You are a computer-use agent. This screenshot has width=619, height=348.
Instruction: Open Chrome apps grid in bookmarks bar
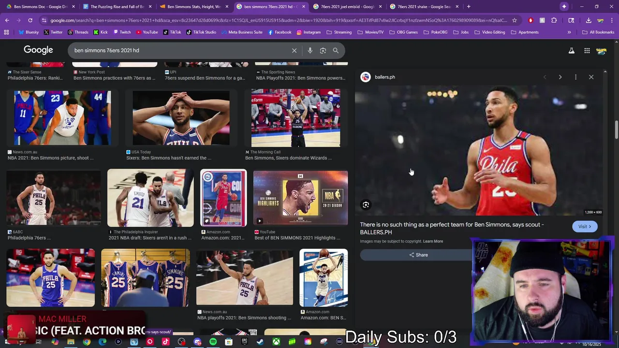click(6, 32)
